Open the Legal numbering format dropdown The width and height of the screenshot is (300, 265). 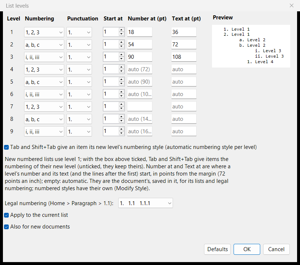pos(146,203)
